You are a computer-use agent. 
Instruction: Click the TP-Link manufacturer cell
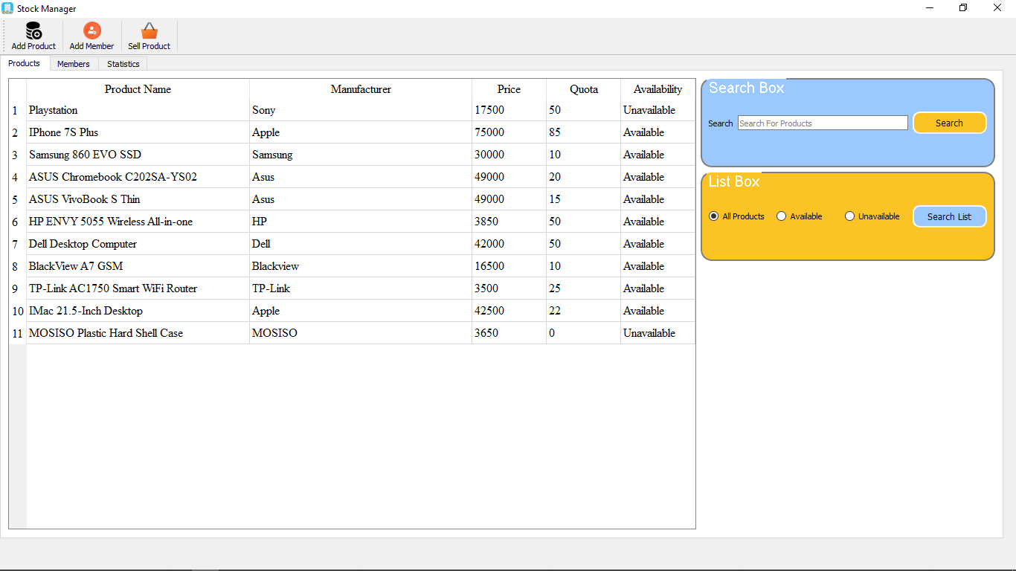click(x=361, y=288)
